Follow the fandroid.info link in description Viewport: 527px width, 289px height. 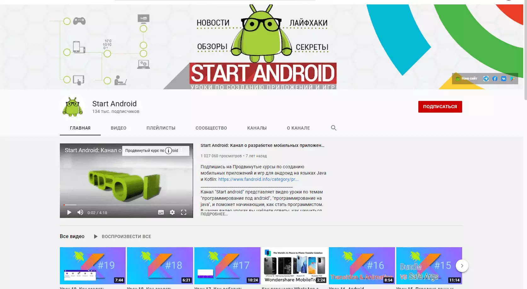[x=258, y=179]
